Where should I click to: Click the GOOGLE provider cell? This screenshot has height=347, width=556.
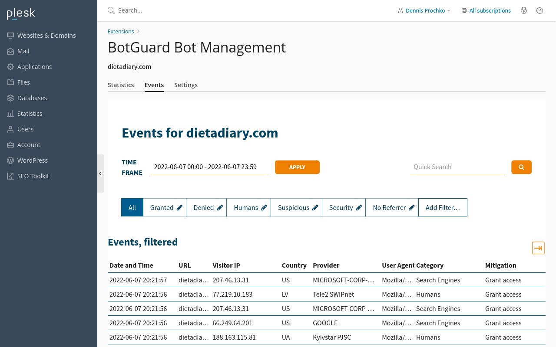[x=325, y=323]
